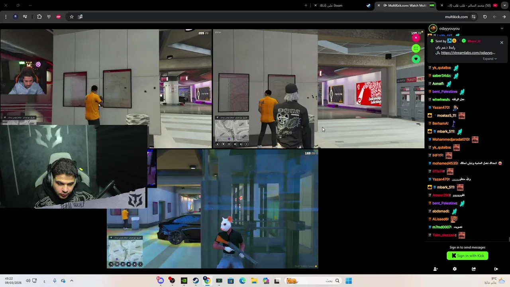Open NVIDIA app from the taskbar
510x287 pixels.
click(x=184, y=281)
